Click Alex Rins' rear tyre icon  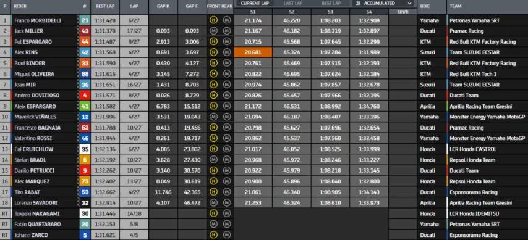(x=226, y=52)
